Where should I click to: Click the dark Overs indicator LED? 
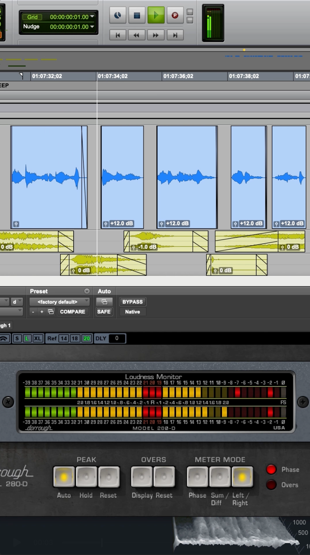pos(271,485)
